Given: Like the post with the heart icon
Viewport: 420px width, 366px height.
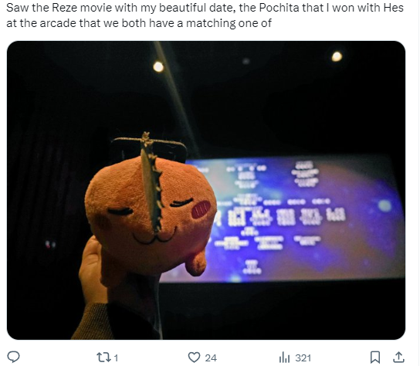Looking at the screenshot, I should click(194, 358).
